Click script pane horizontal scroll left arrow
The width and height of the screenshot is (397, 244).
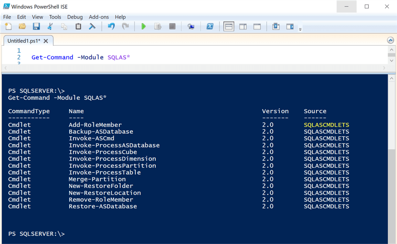pyautogui.click(x=6, y=68)
